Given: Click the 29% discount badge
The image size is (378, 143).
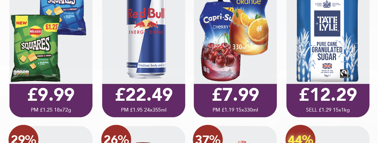Looking at the screenshot, I should point(23,134).
